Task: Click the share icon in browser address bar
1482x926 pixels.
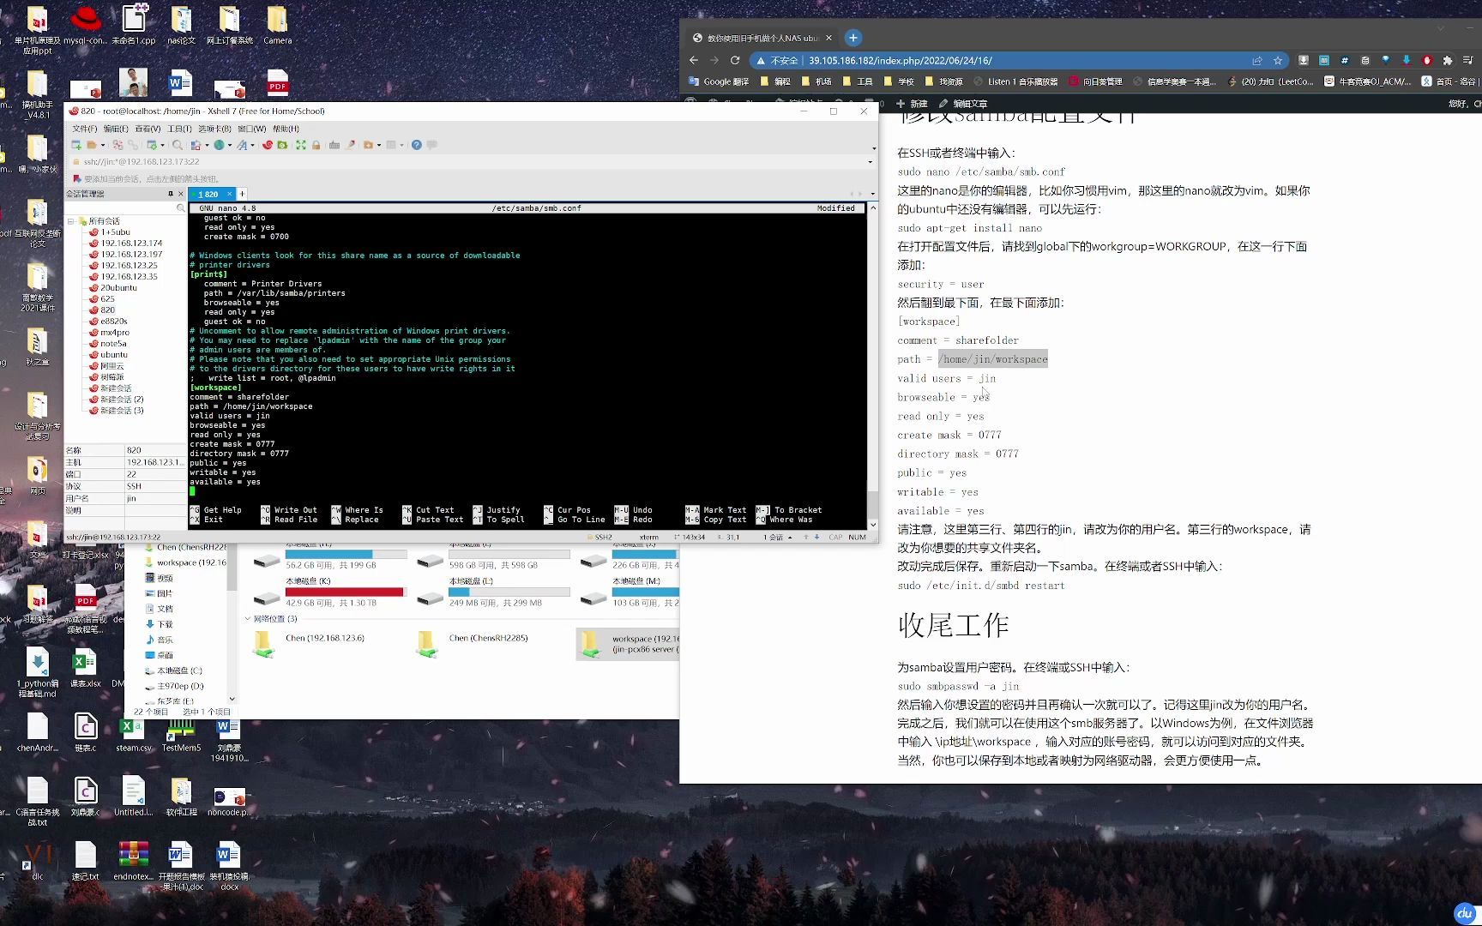Action: 1256,60
